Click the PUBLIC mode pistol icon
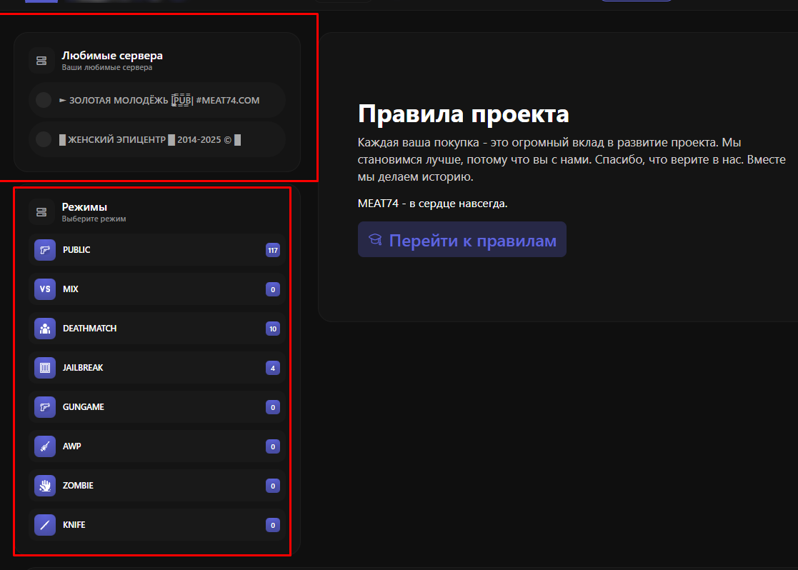Image resolution: width=798 pixels, height=570 pixels. [x=44, y=250]
